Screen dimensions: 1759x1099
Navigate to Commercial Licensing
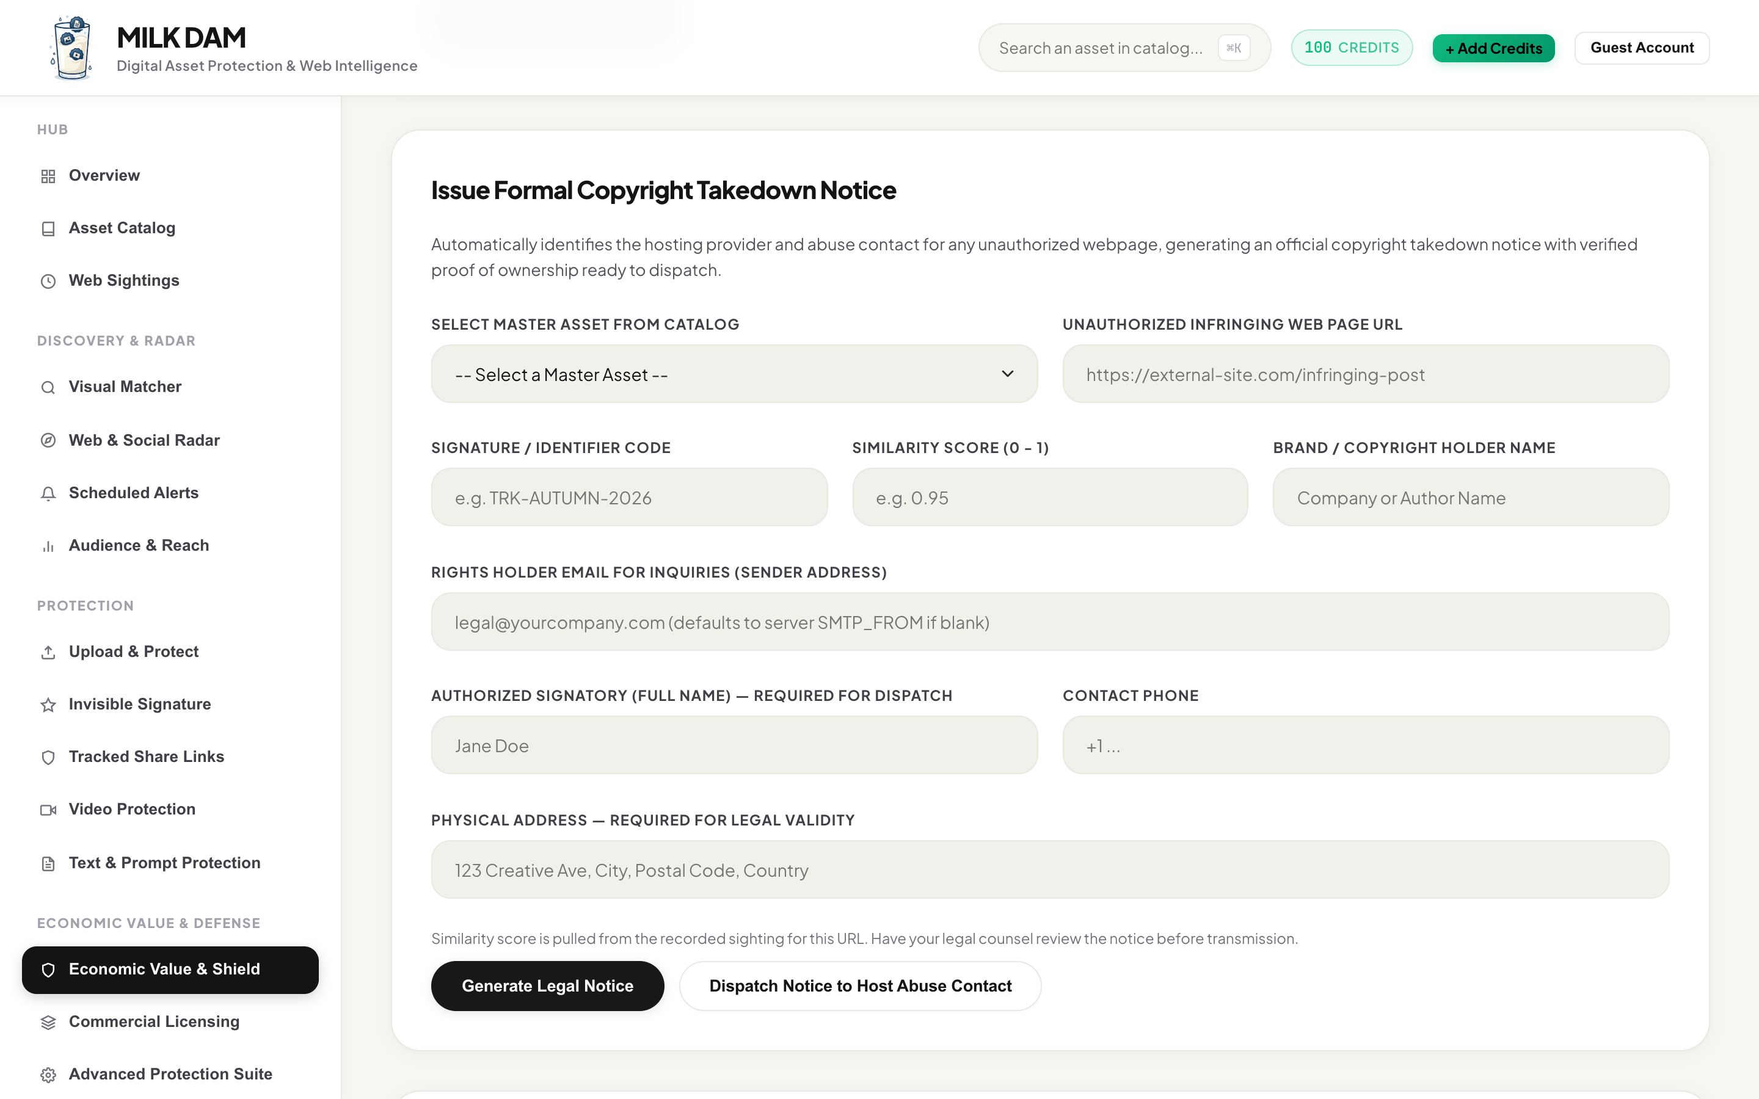pos(170,1022)
